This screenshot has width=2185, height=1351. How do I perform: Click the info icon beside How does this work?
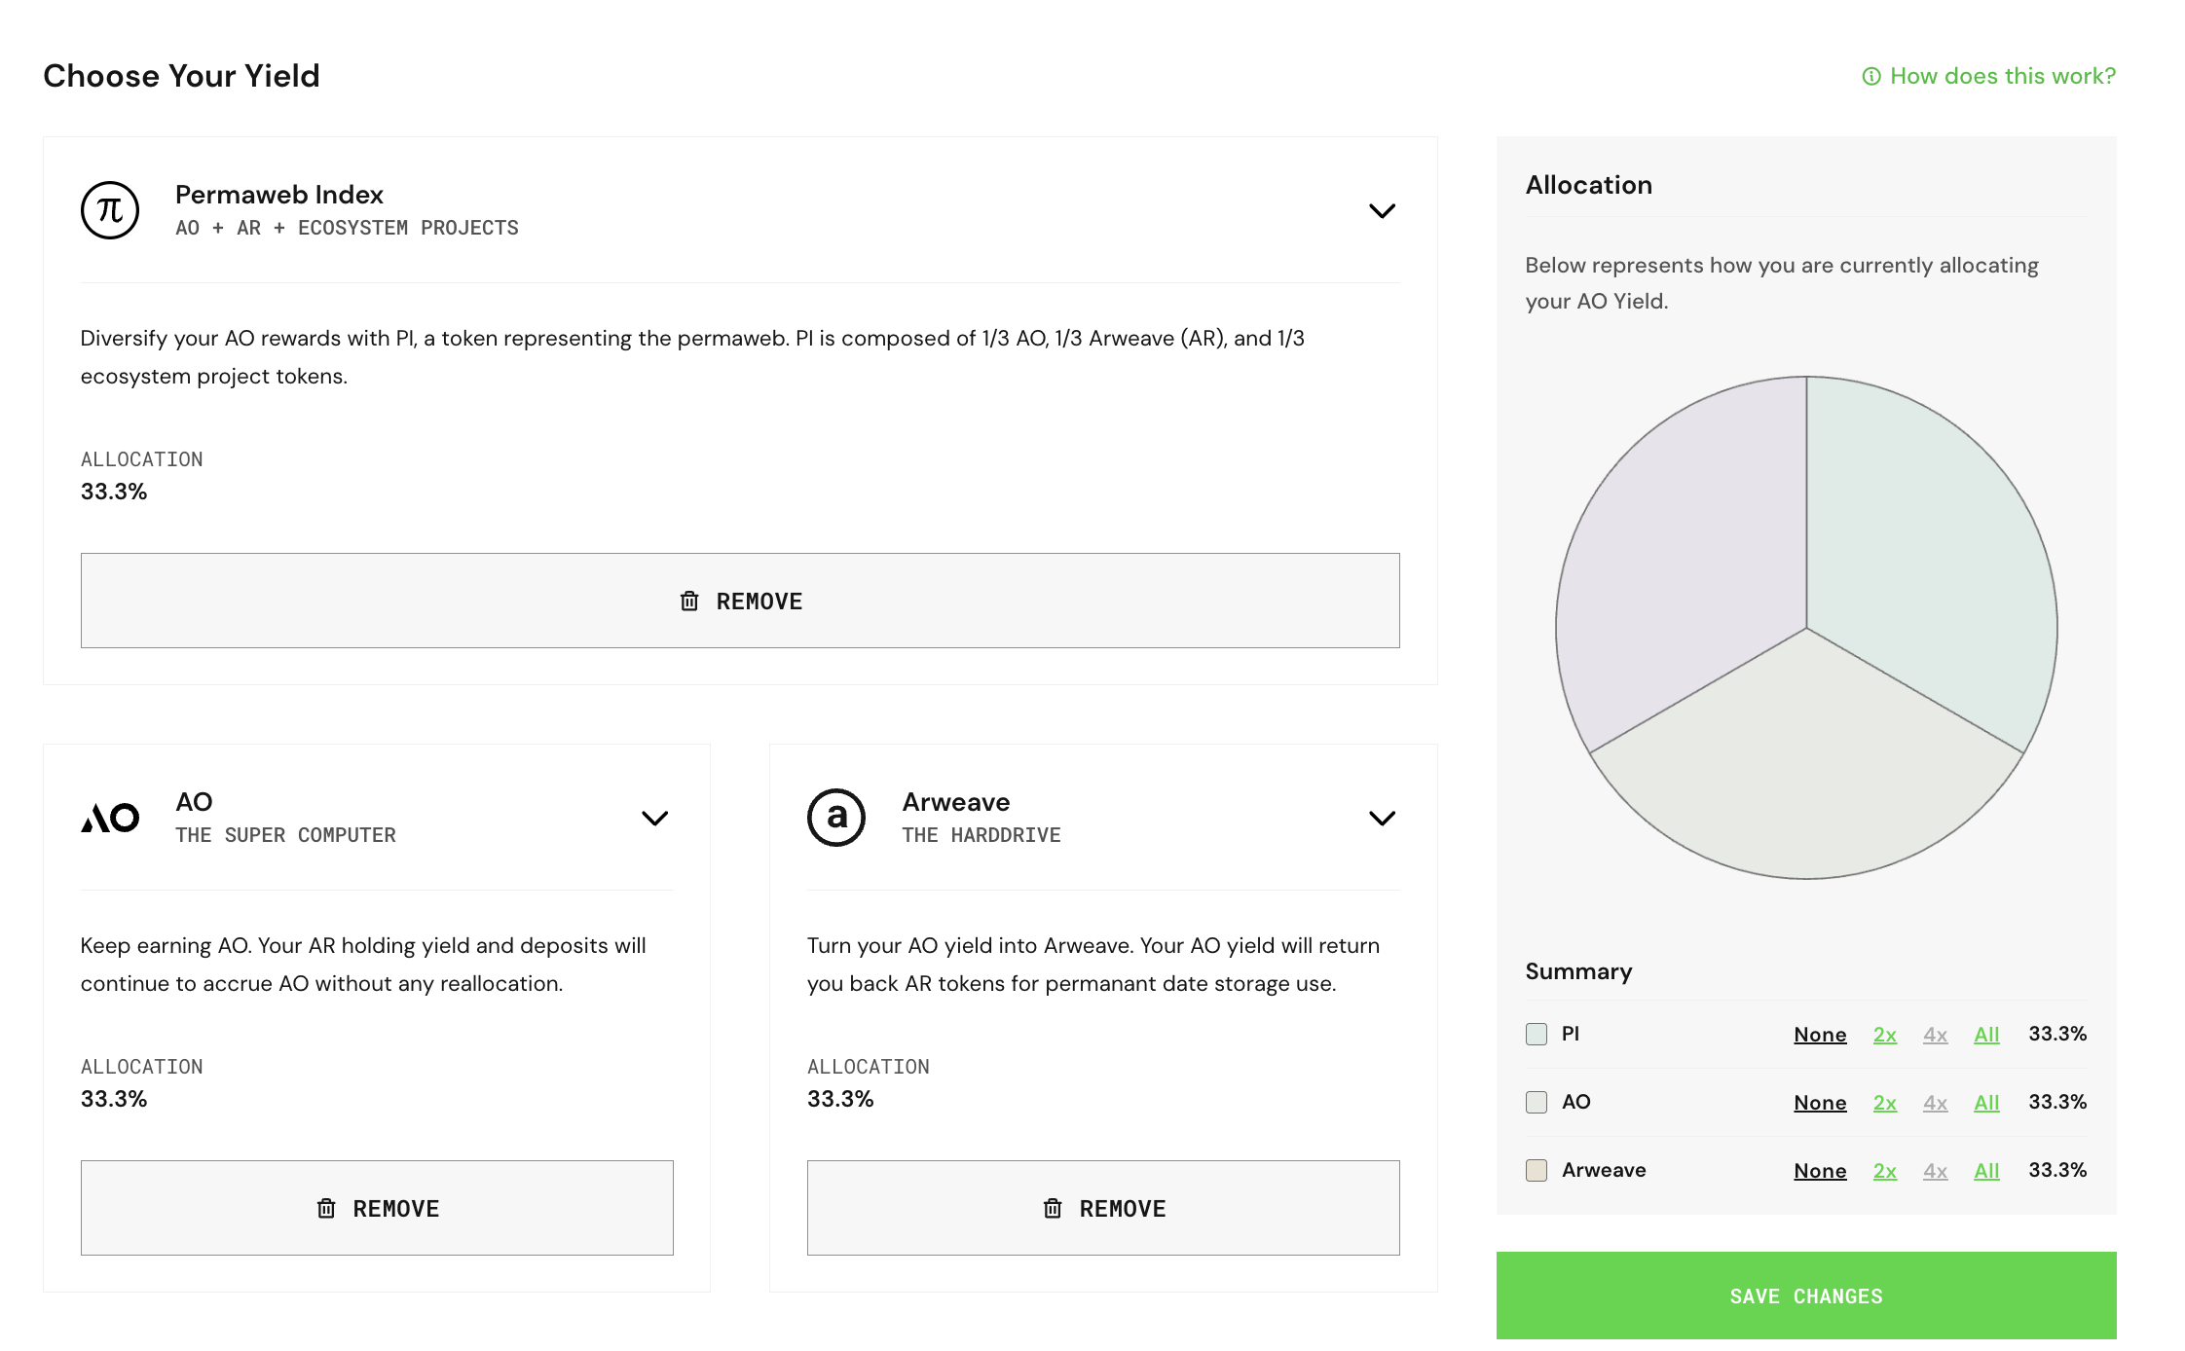click(1871, 76)
